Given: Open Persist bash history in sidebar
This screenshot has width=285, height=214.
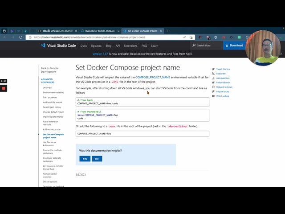Looking at the screenshot, I should (x=52, y=107).
